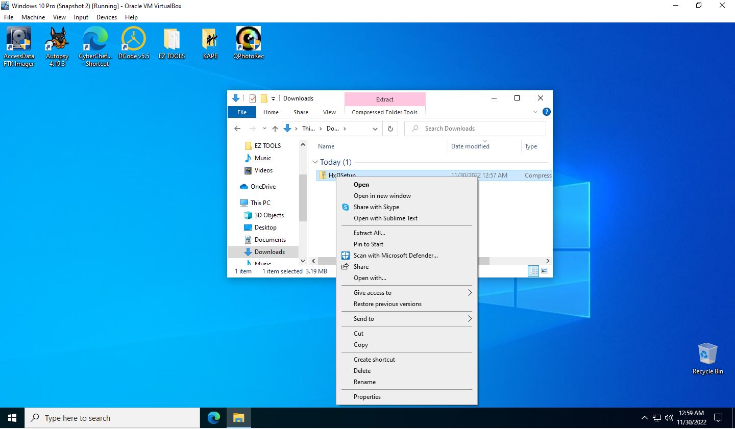Go up one folder level with the up arrow
Screen dimensions: 735x429
tap(275, 129)
